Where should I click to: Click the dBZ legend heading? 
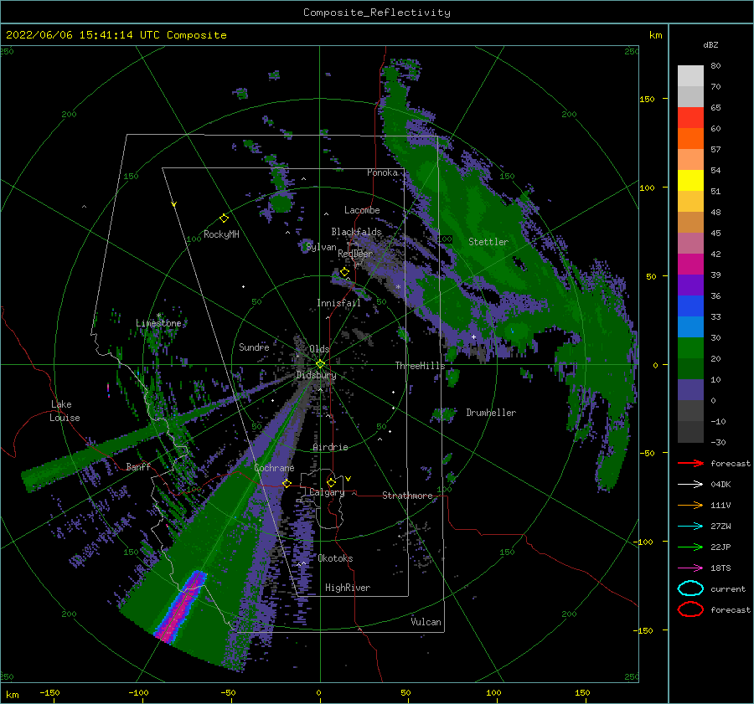coord(710,44)
